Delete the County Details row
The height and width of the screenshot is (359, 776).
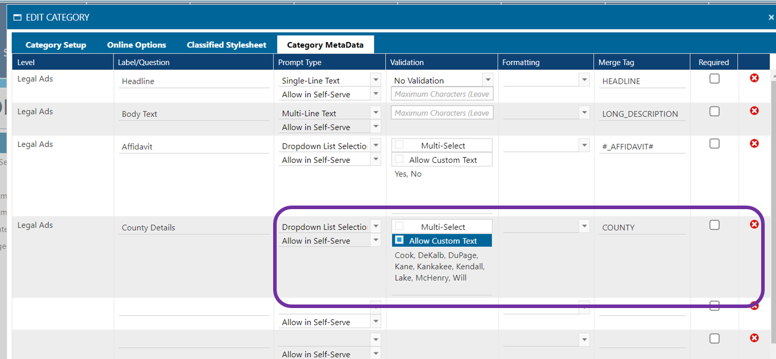click(x=754, y=225)
